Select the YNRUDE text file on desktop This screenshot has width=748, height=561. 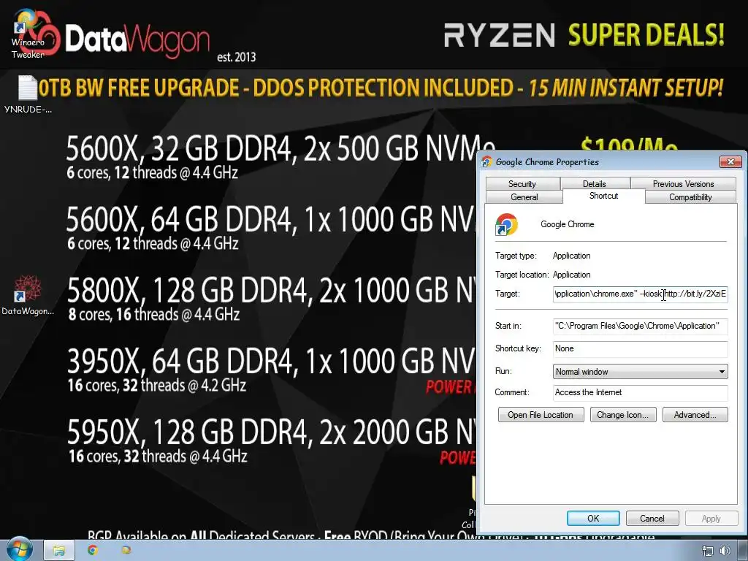pyautogui.click(x=28, y=94)
